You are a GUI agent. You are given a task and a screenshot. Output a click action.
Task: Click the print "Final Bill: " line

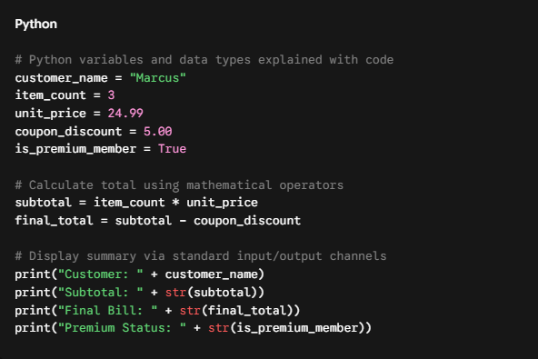tap(157, 311)
